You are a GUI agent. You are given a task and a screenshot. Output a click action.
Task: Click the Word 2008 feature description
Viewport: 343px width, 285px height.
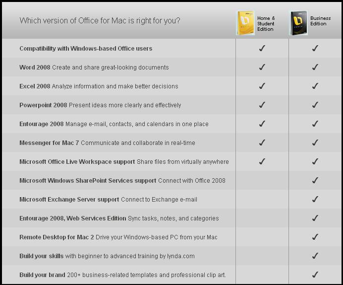111,68
